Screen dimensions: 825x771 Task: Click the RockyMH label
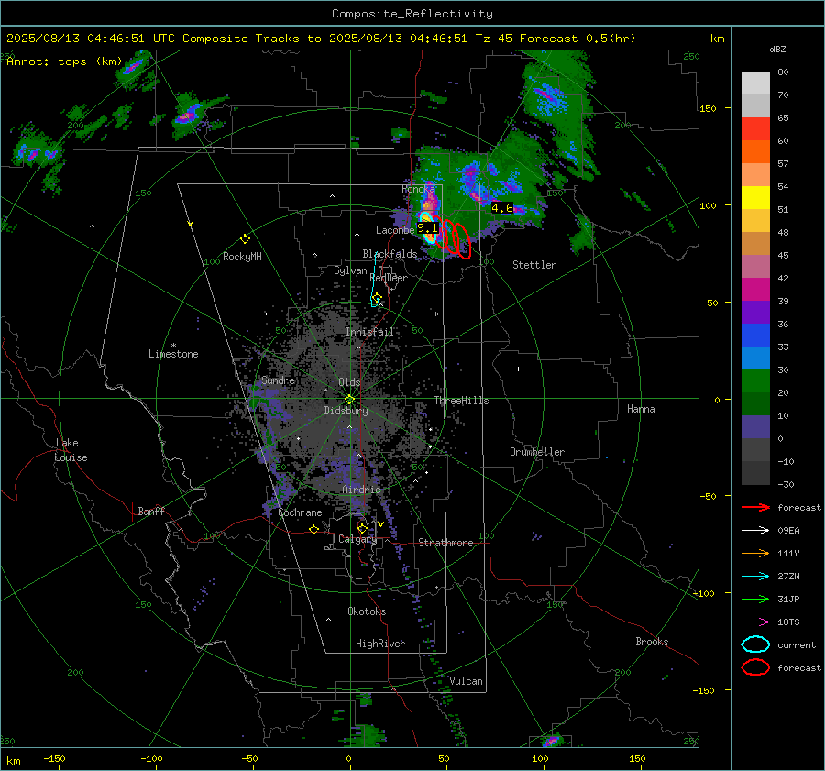[242, 257]
